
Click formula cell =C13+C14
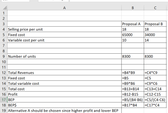point(155,89)
